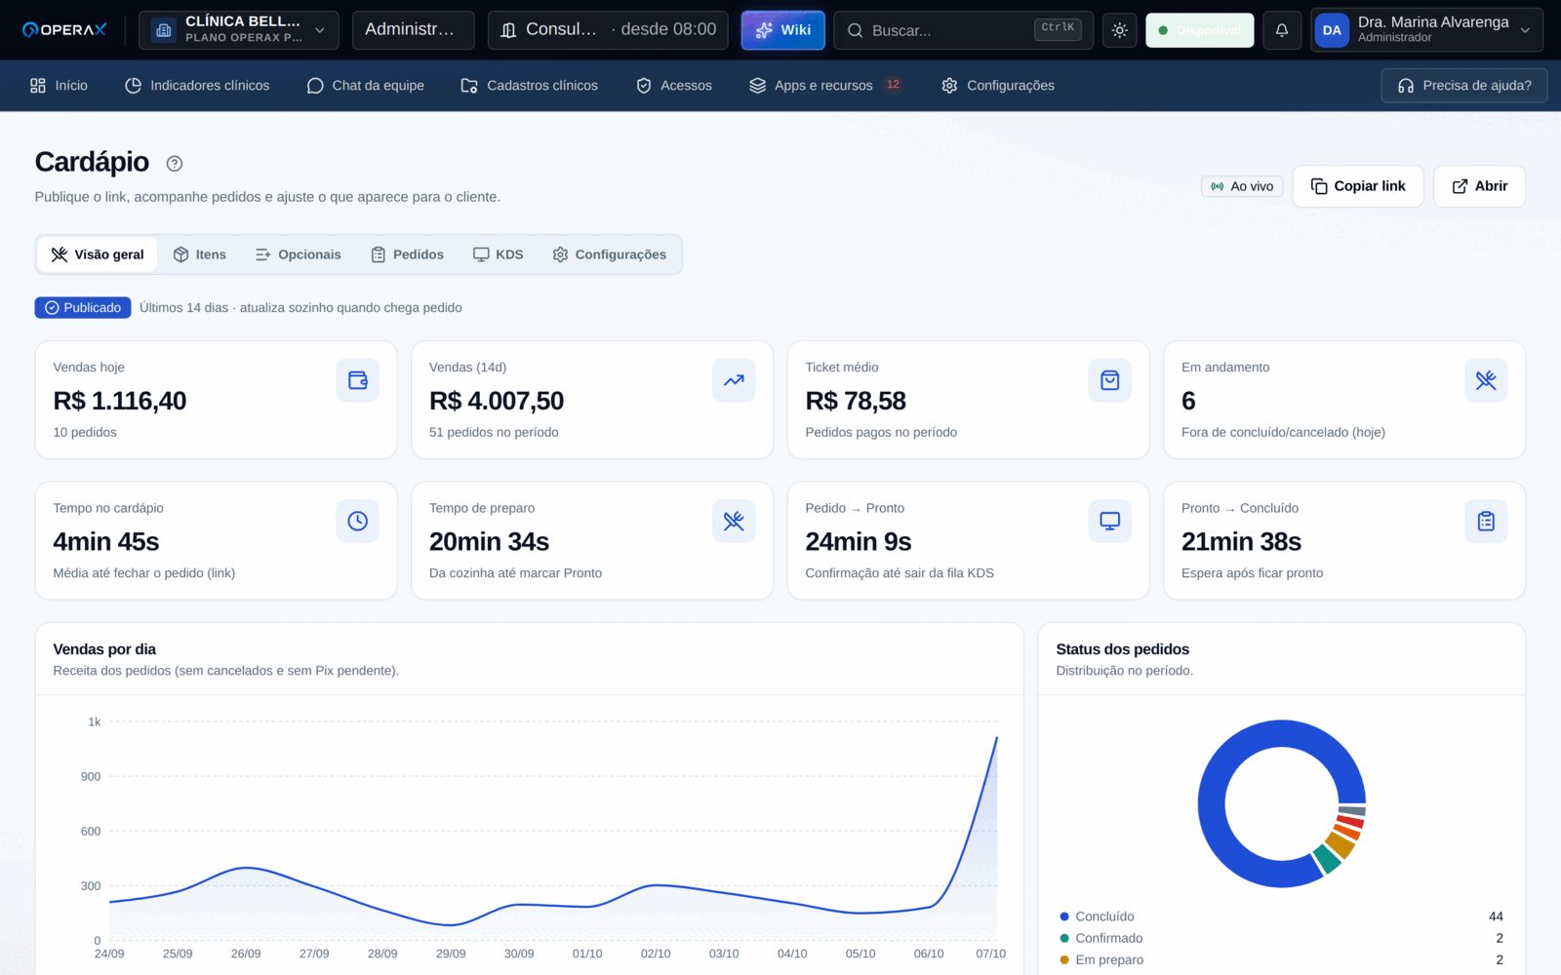
Task: Open the KDS tab
Action: (499, 254)
